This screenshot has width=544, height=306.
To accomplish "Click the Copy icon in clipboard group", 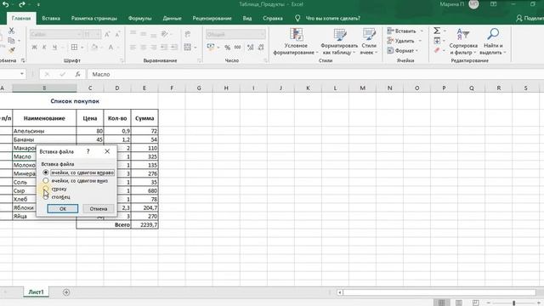I will pos(11,41).
